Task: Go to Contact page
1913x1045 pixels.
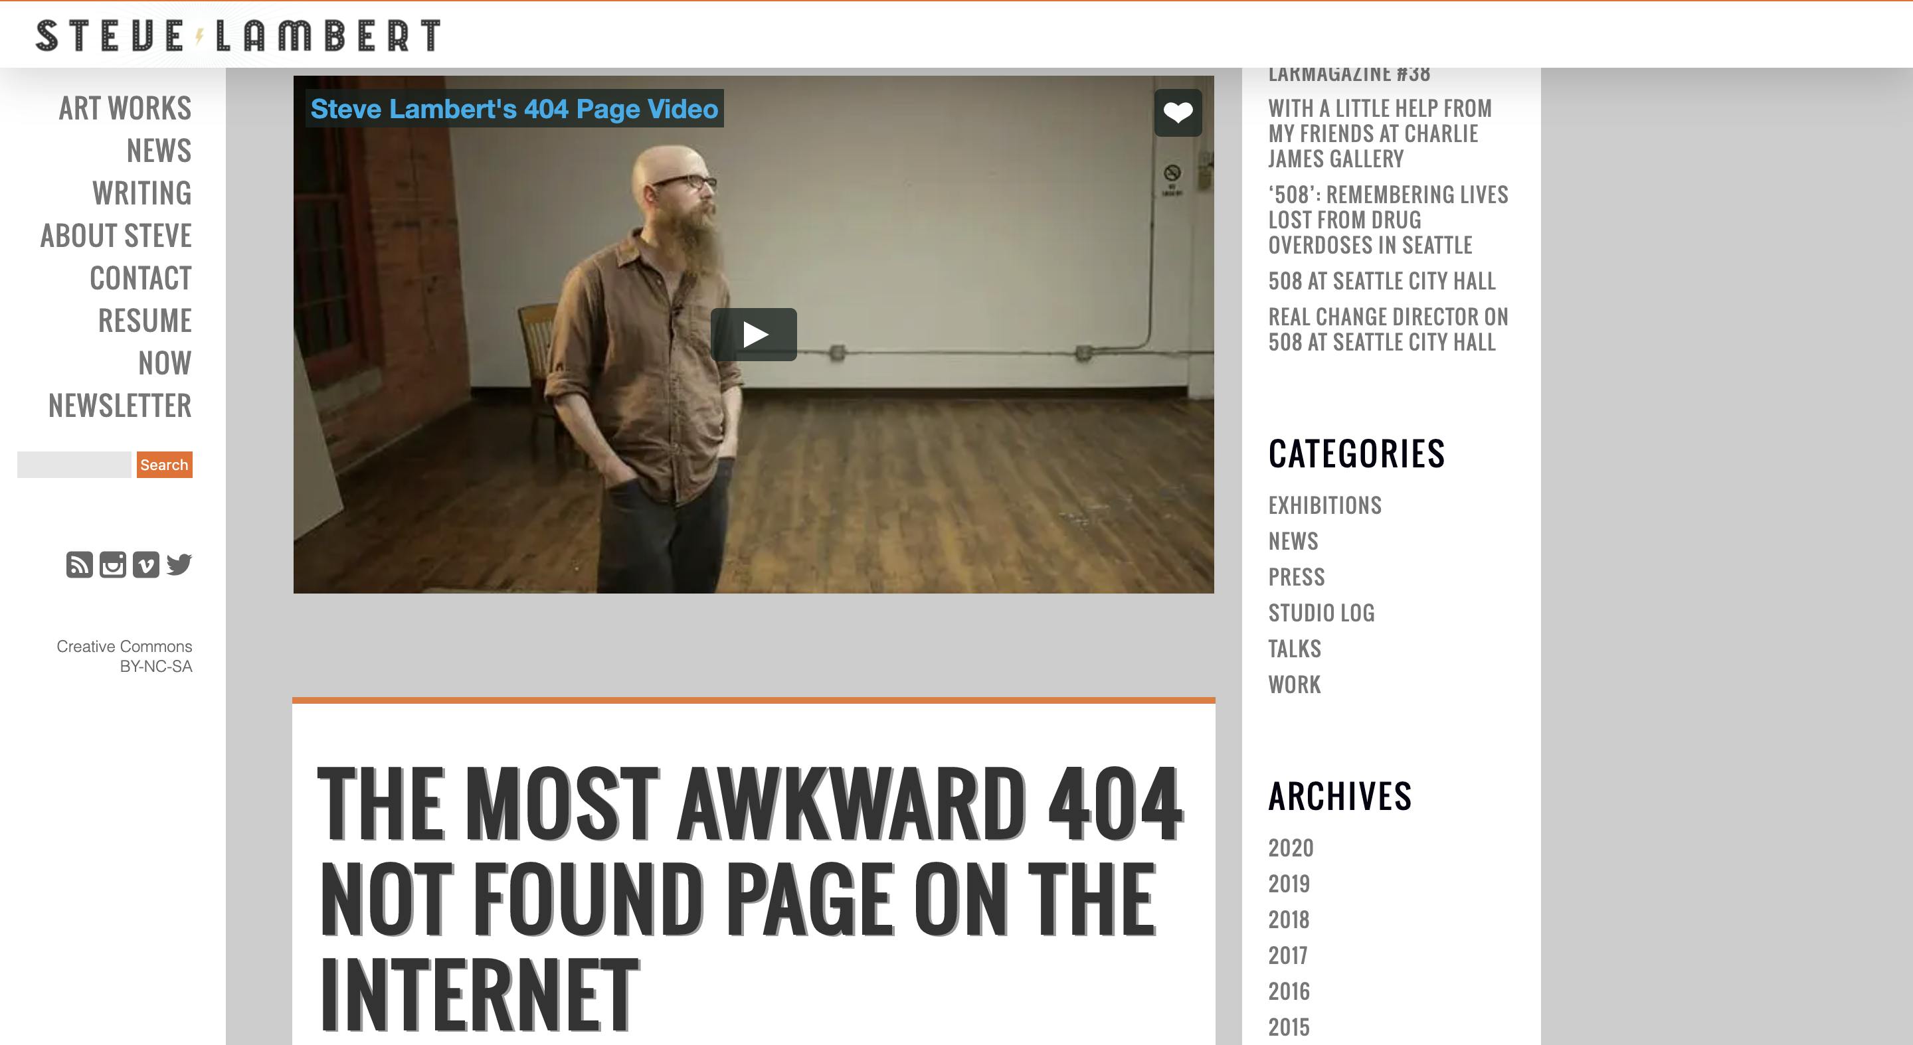Action: [x=140, y=278]
